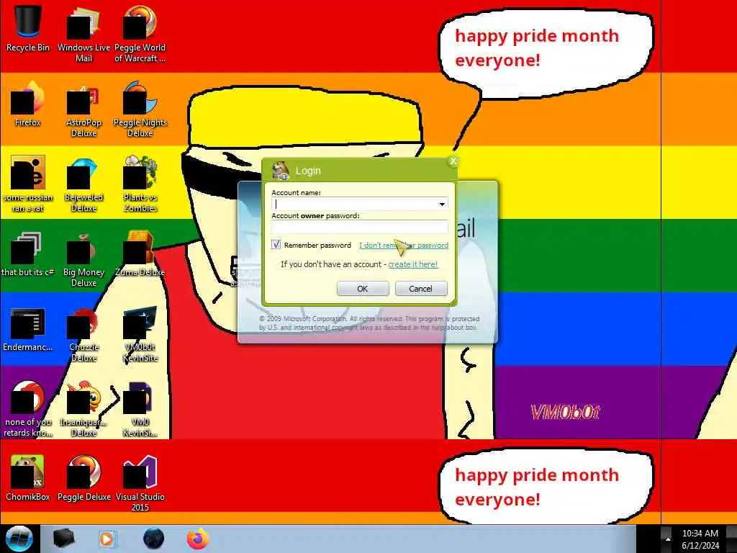This screenshot has width=737, height=553.
Task: Click OK in the Login dialog
Action: tap(363, 288)
